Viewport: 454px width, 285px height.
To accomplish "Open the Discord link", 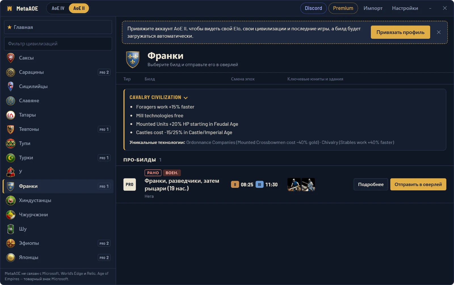I will click(313, 8).
